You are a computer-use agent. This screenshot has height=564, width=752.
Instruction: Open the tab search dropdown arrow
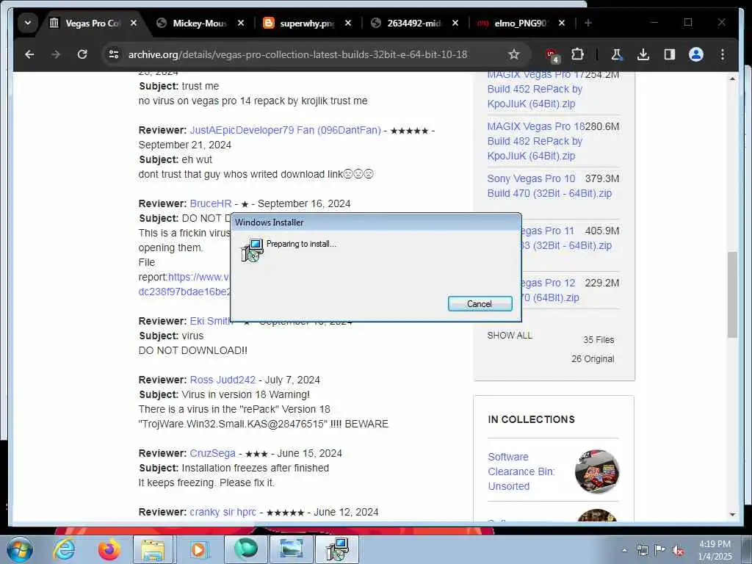[x=28, y=23]
